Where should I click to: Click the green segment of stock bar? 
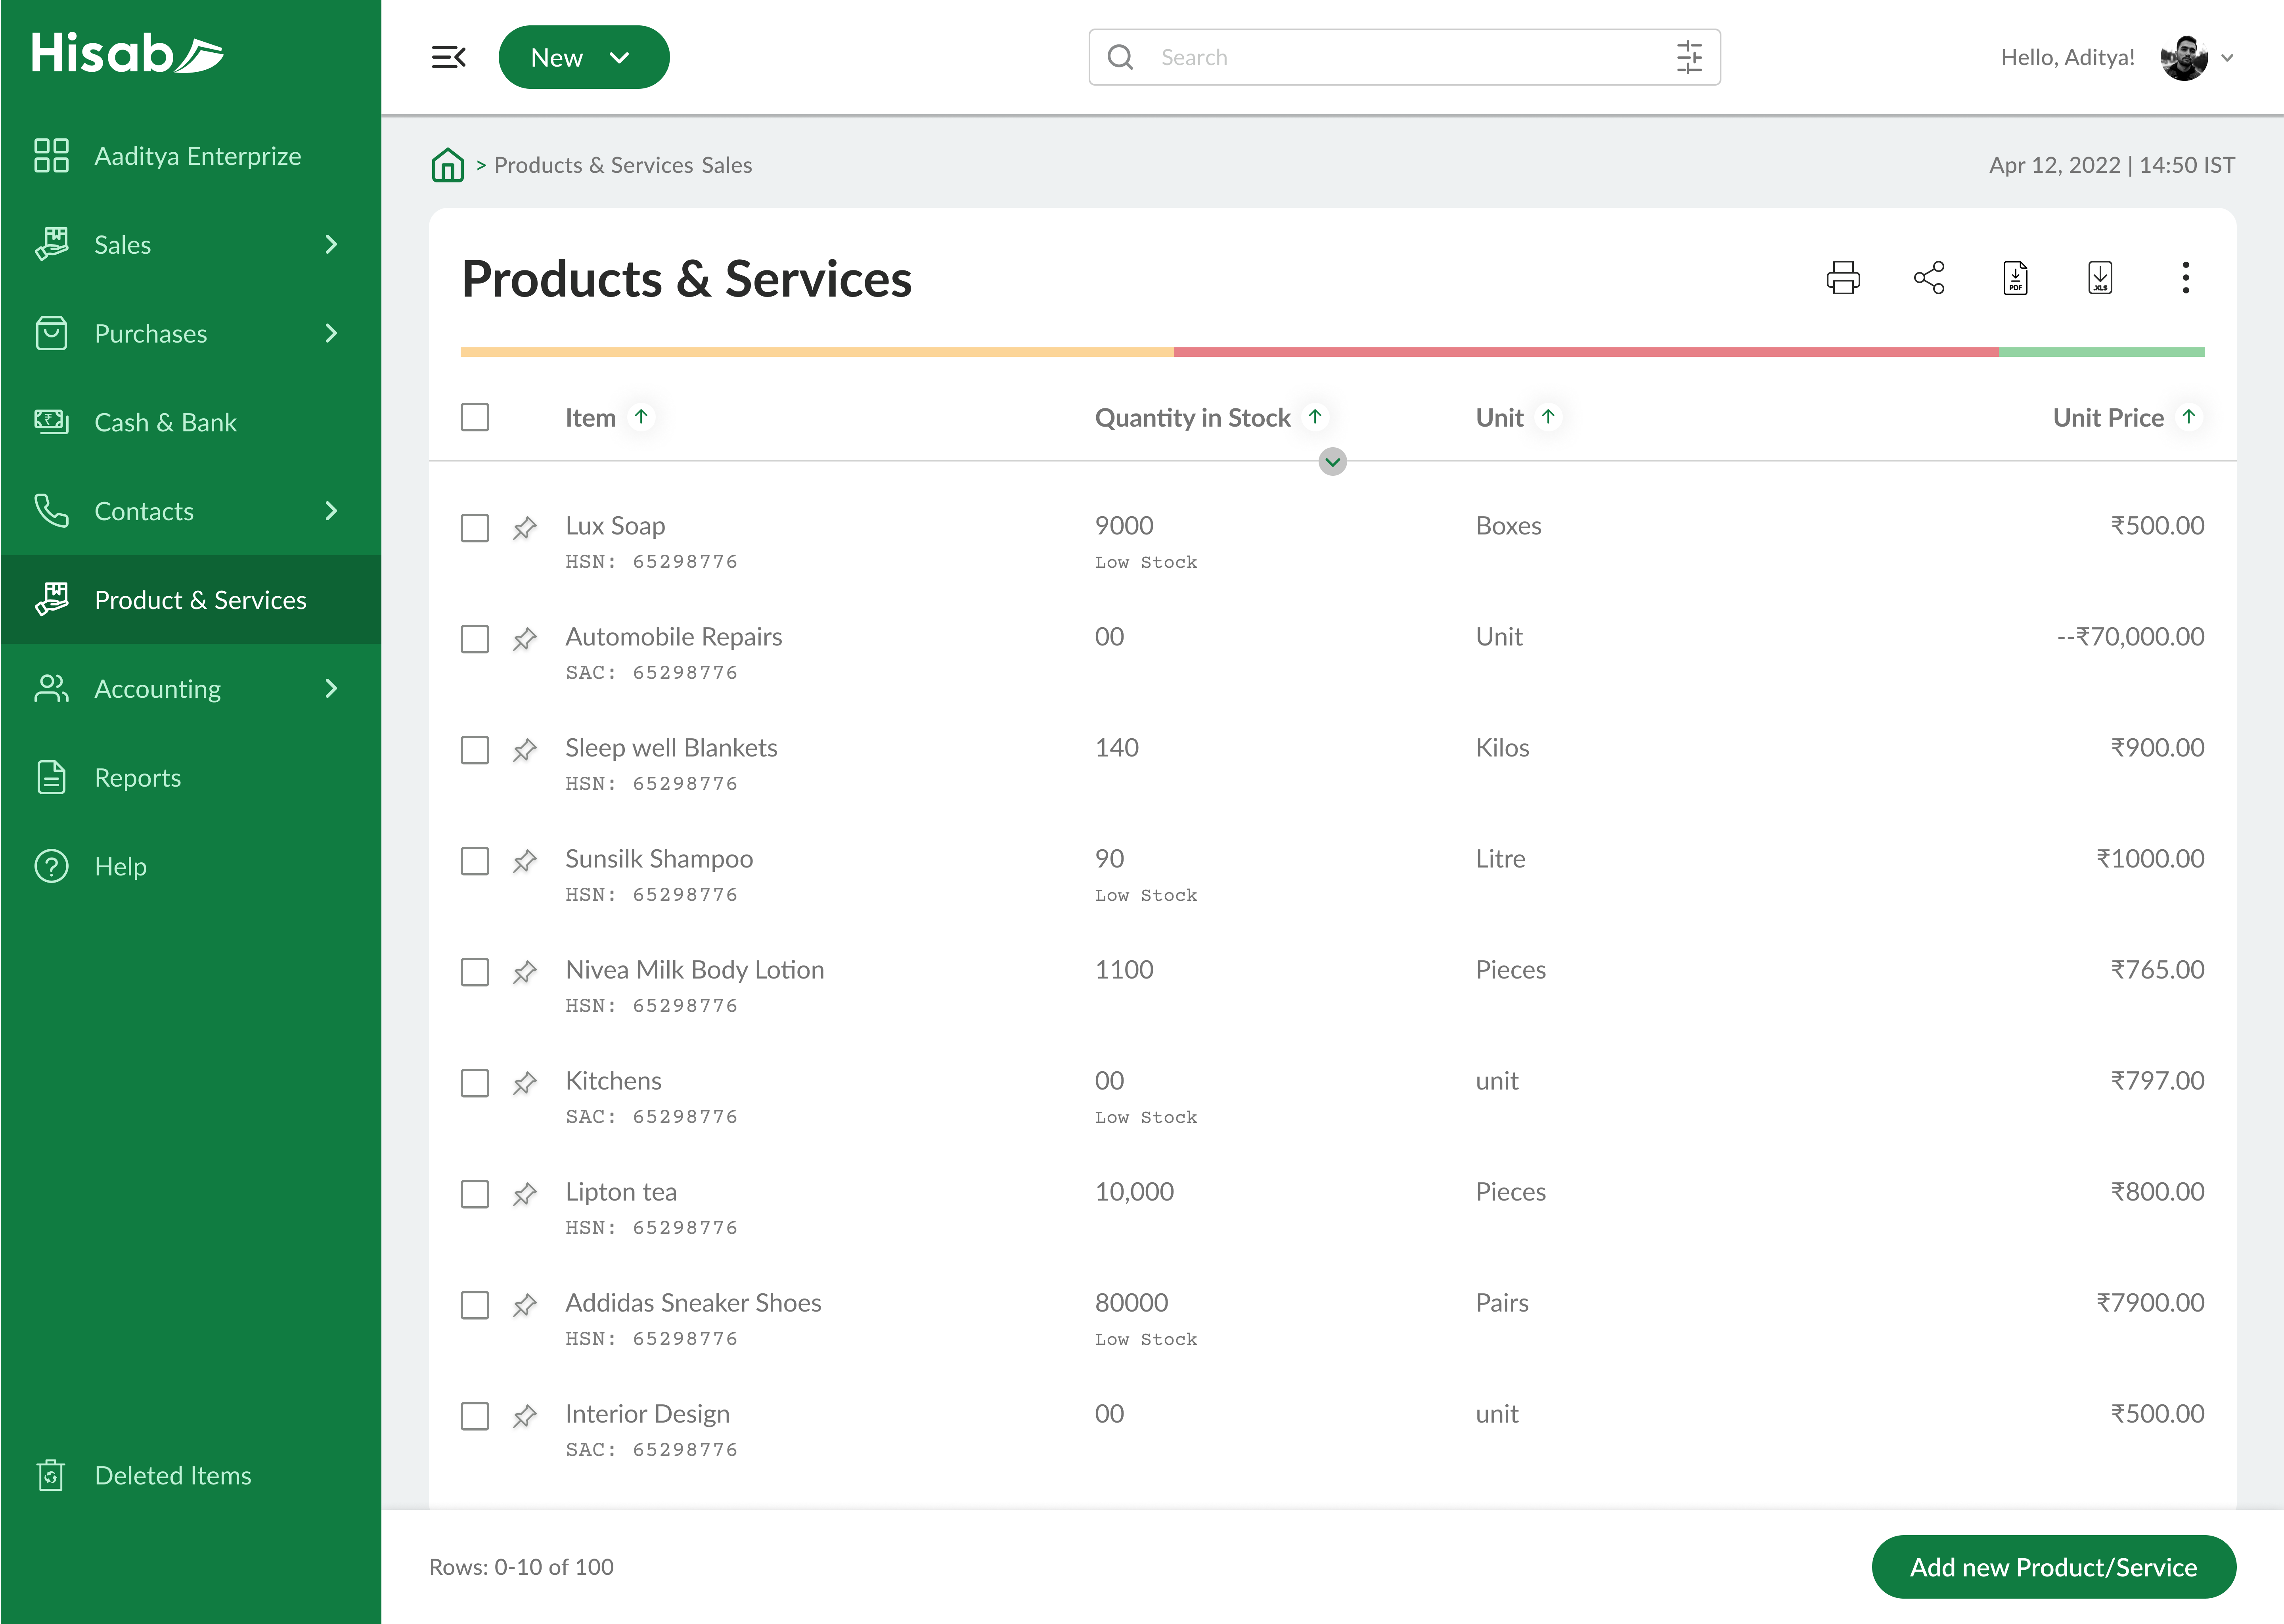2102,352
